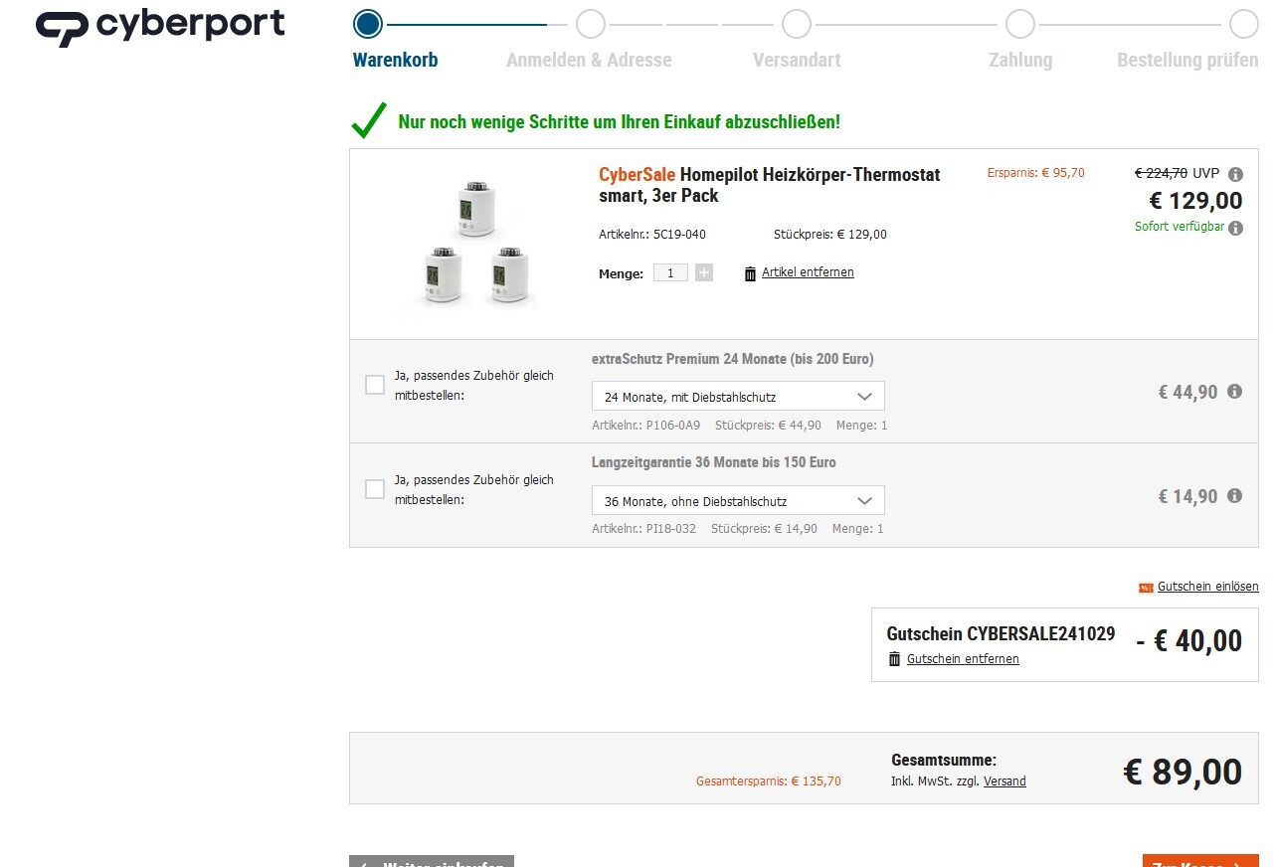This screenshot has width=1277, height=867.
Task: Open the Homepilot Heizkörper-Thermostat product title
Action: [769, 185]
